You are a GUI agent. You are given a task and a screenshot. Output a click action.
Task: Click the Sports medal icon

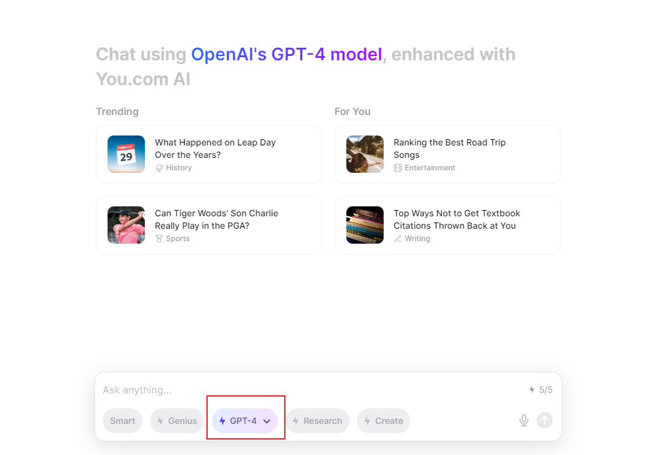(x=159, y=239)
